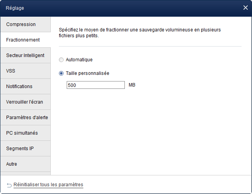Switch to Secteur Intelligent tab
Viewport: 252px width, 194px height.
(x=25, y=55)
